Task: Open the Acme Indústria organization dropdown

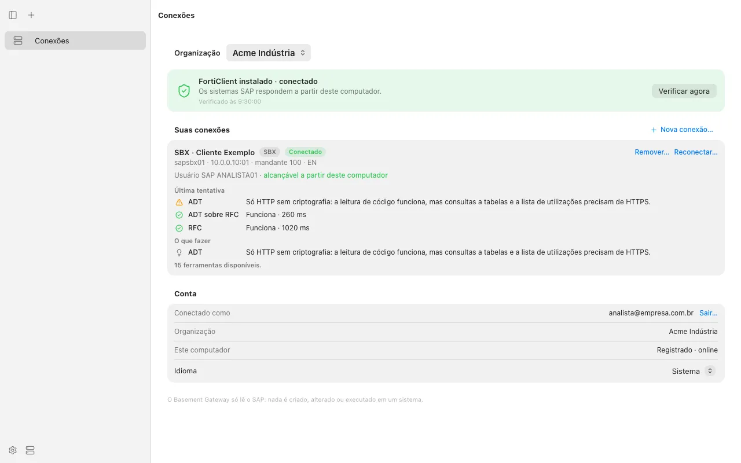Action: (269, 53)
